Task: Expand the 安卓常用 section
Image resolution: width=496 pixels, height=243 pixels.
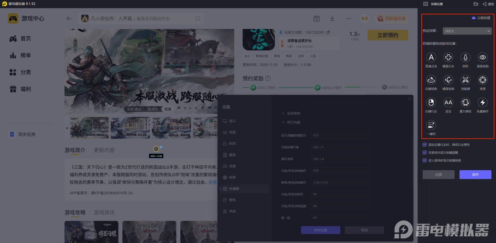Action: coord(291,113)
